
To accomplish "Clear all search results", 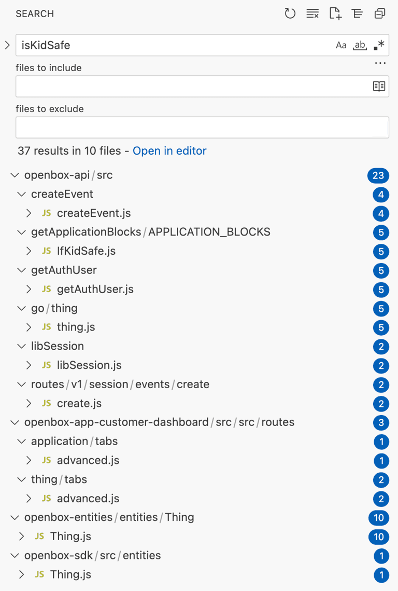I will [x=312, y=13].
